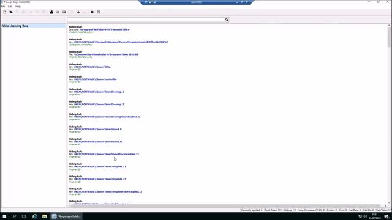Image resolution: width=392 pixels, height=220 pixels.
Task: Click the taskbar clock and date
Action: coord(375,216)
